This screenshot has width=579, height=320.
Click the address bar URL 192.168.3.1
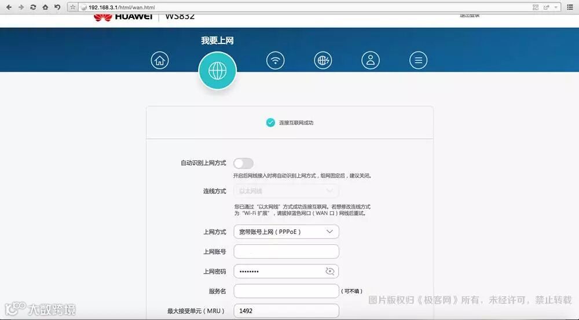tap(122, 8)
